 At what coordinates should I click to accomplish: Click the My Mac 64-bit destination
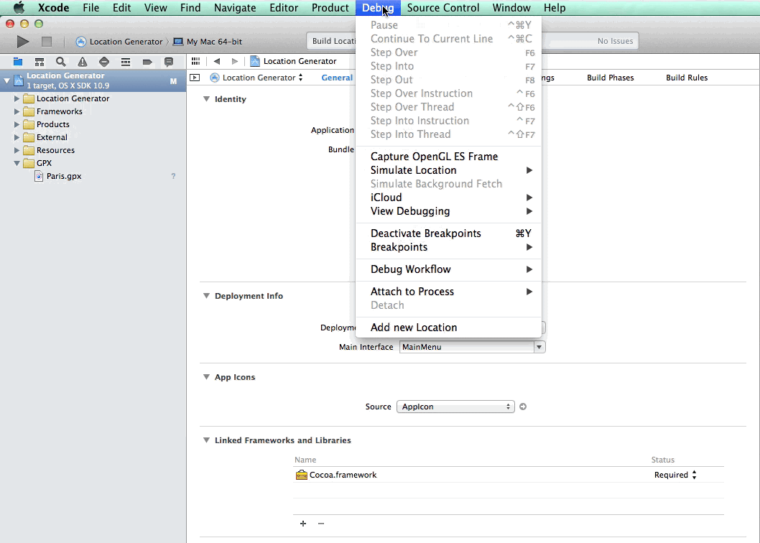pyautogui.click(x=208, y=42)
